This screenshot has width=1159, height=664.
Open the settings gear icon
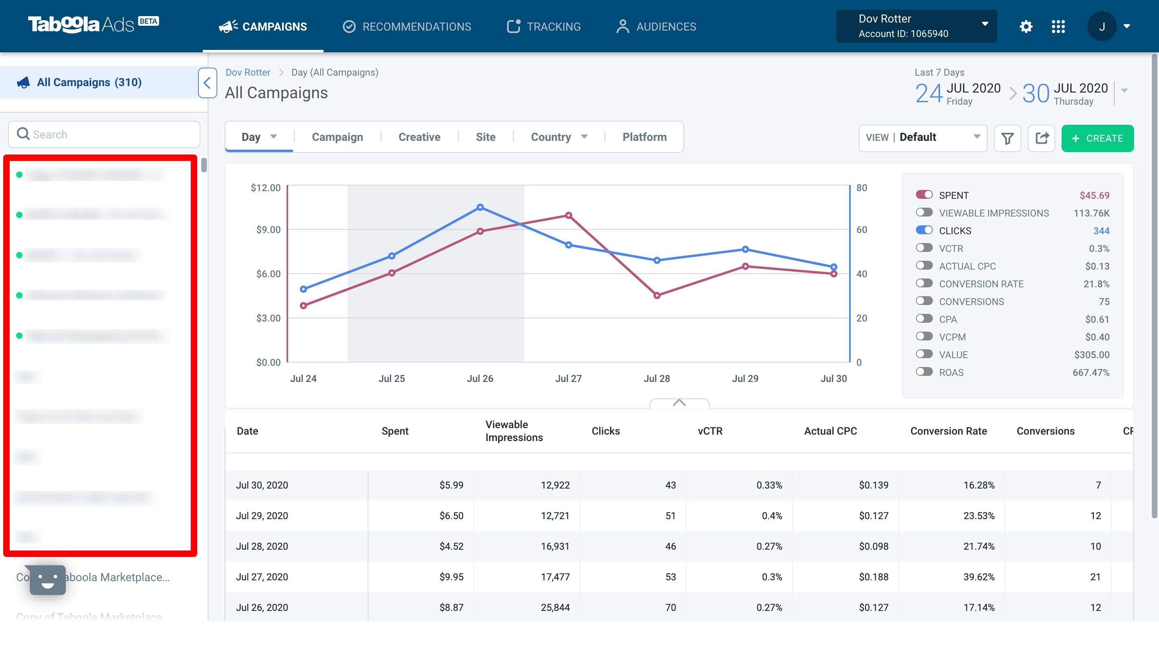click(1026, 27)
